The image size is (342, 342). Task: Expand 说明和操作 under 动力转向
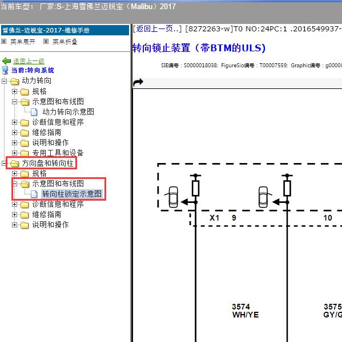(14, 142)
